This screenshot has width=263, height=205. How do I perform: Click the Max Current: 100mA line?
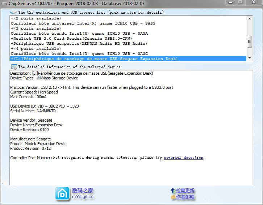coord(28,97)
